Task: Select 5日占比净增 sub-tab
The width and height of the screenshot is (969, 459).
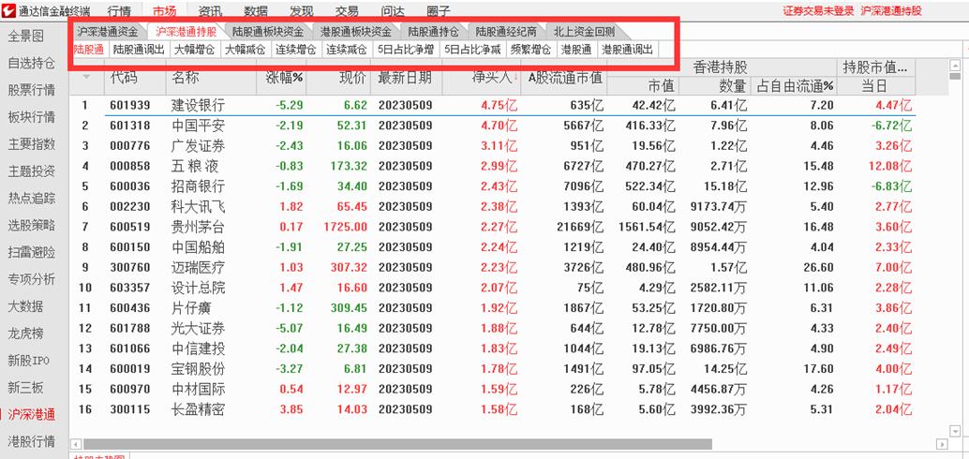Action: click(x=406, y=50)
